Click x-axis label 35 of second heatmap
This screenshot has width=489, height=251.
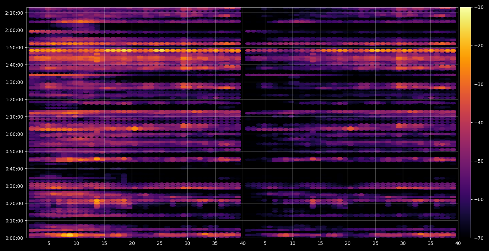click(x=430, y=243)
